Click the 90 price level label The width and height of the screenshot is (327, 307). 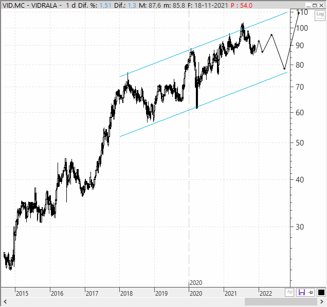click(x=300, y=46)
